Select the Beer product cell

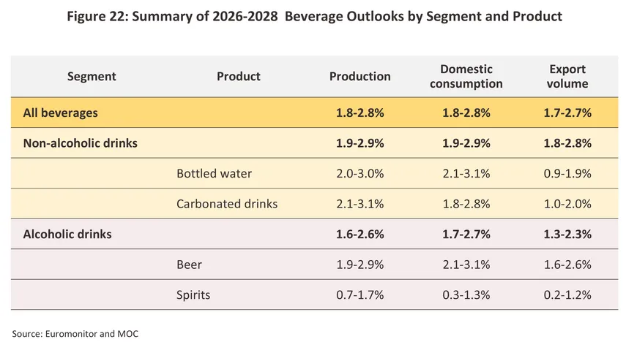point(189,265)
